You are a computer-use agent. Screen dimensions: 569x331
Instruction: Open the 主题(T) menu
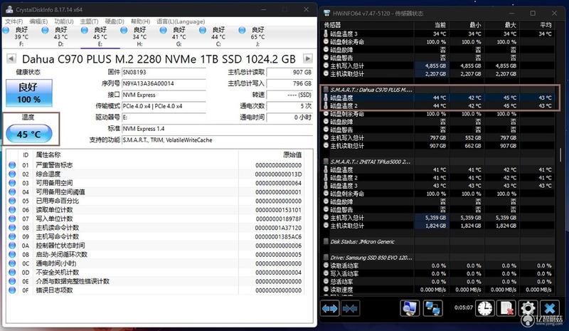[x=90, y=21]
